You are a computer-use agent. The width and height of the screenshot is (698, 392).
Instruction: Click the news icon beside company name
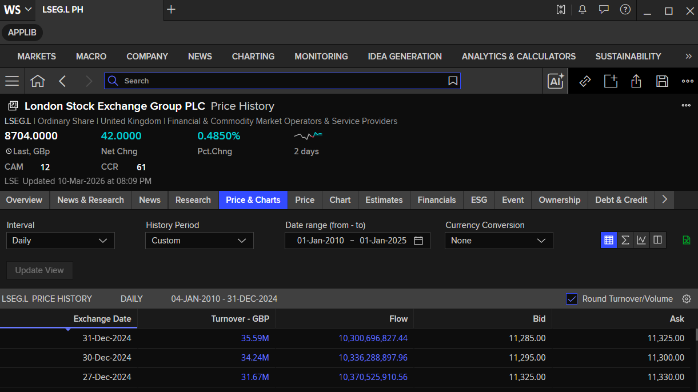click(13, 106)
